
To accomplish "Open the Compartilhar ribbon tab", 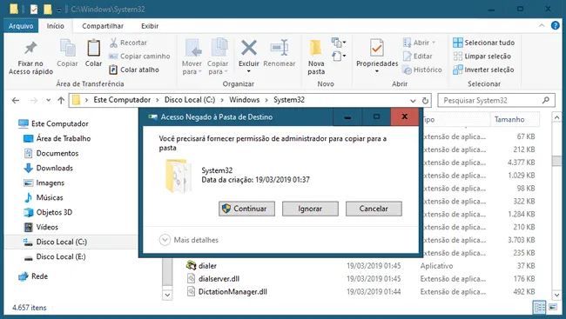I will [103, 26].
